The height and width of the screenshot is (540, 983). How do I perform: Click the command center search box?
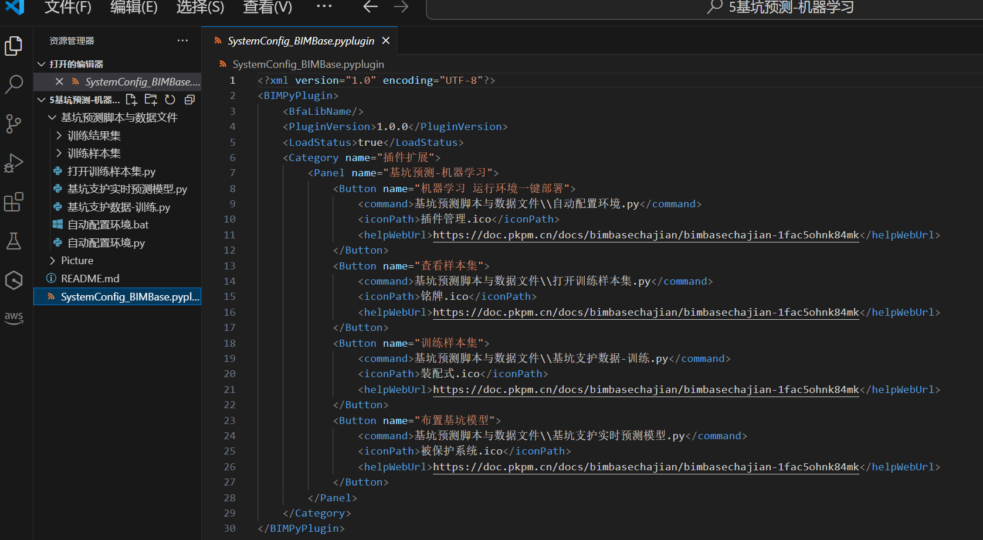(x=780, y=8)
